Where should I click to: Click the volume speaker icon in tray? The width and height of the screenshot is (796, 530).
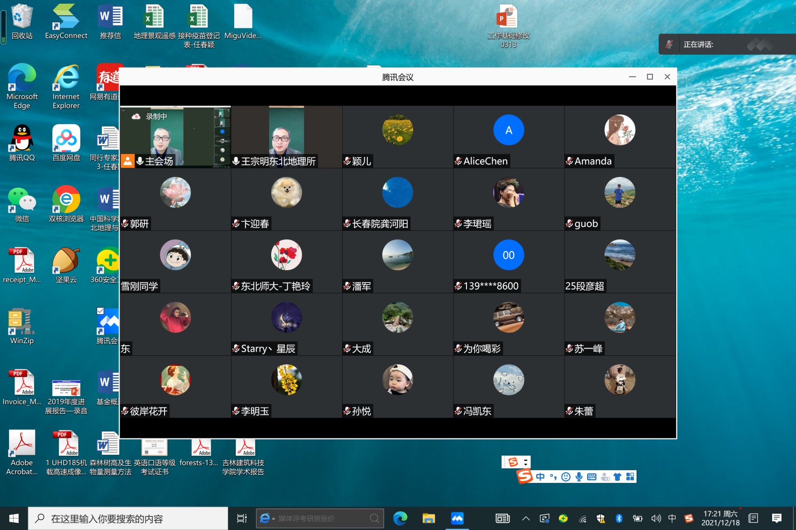(656, 518)
